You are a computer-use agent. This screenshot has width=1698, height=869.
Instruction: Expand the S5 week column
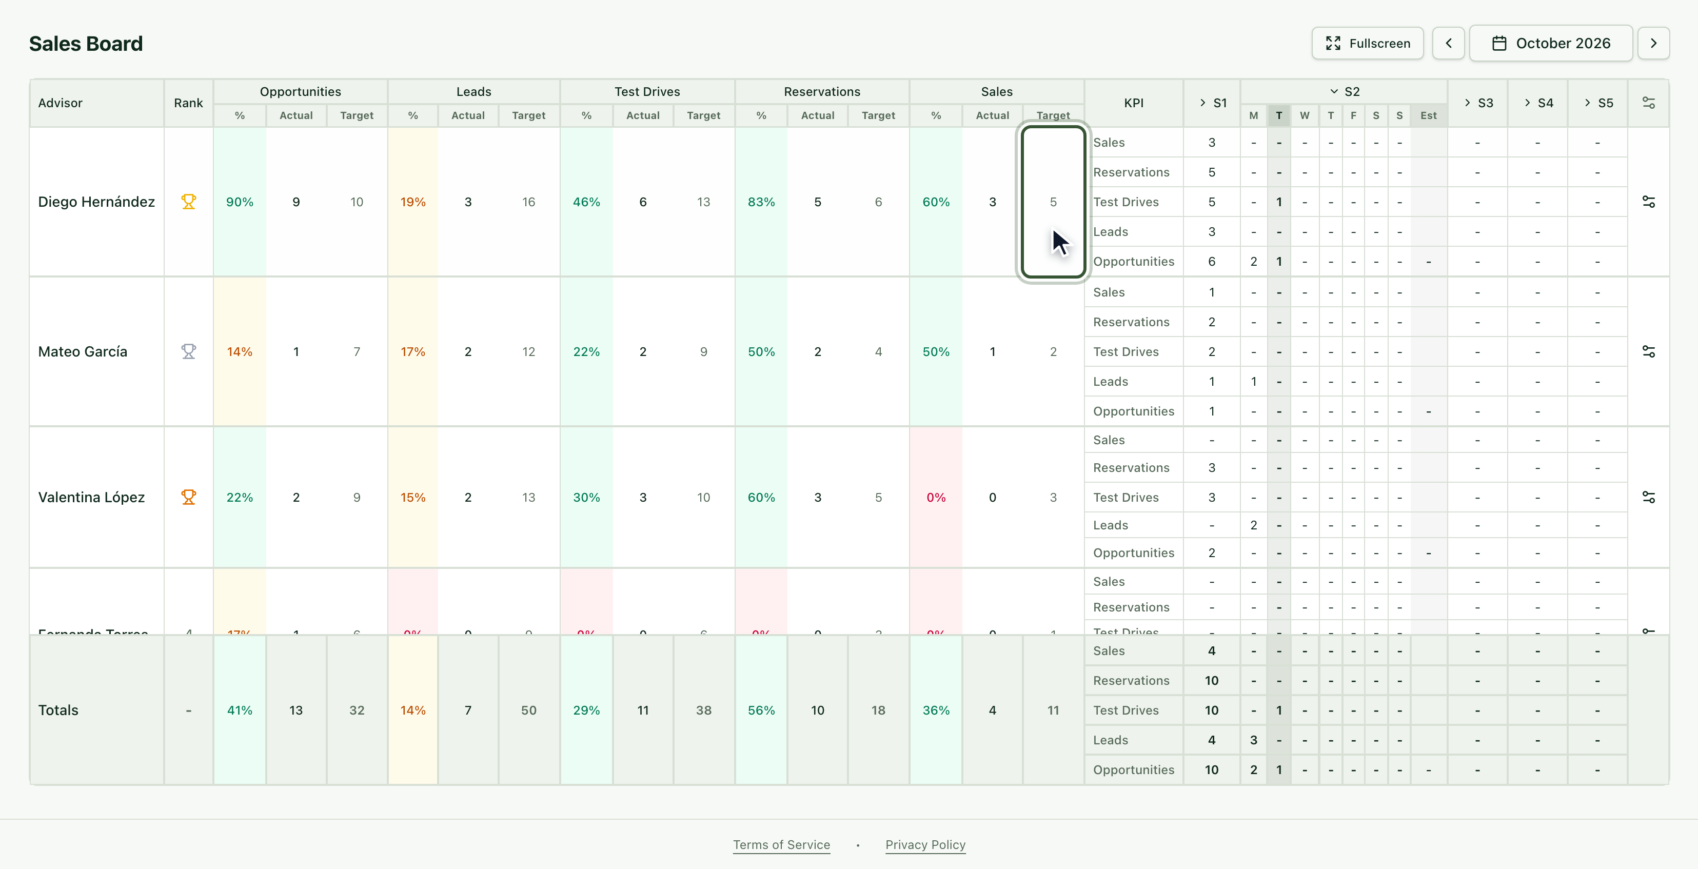tap(1597, 103)
